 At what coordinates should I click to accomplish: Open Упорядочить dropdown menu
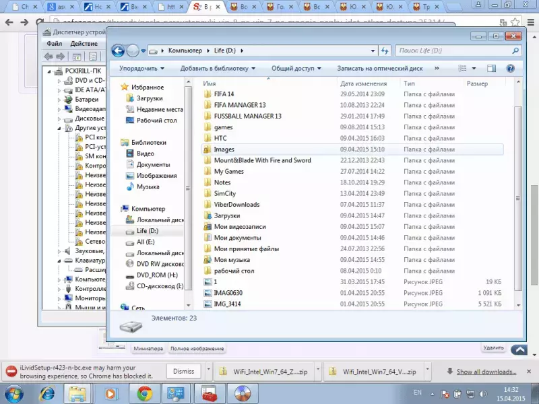click(x=141, y=69)
